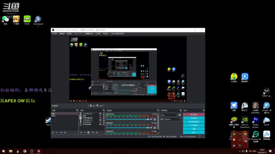The width and height of the screenshot is (275, 154).
Task: Open Adobe Premiere desktop shortcut
Action: click(x=256, y=123)
